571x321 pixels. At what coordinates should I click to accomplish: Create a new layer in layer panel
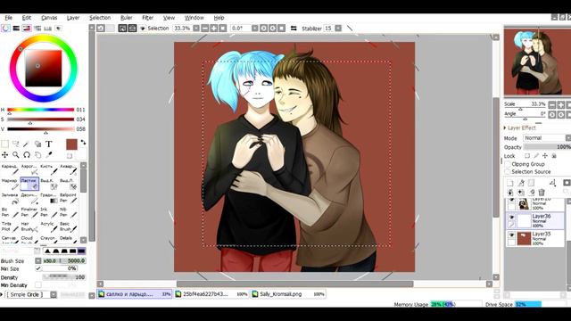[510, 183]
